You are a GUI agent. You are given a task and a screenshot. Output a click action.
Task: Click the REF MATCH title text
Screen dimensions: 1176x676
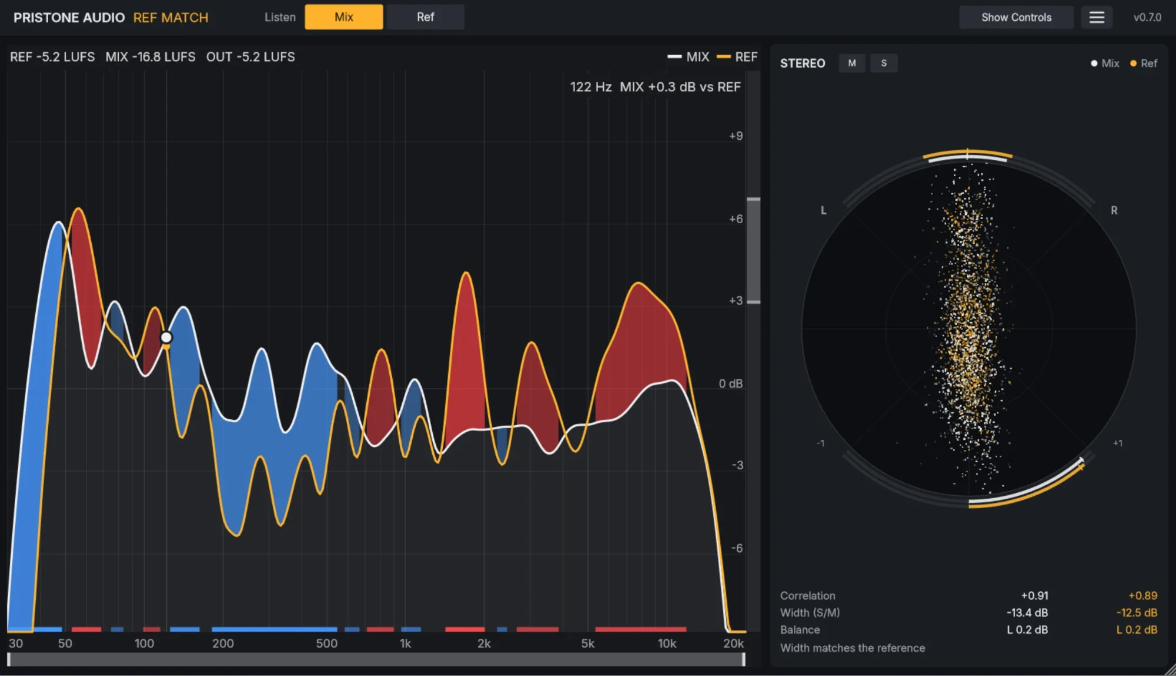(x=171, y=18)
